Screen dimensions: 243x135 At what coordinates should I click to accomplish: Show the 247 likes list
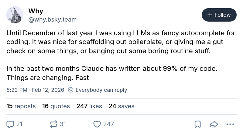pos(89,106)
